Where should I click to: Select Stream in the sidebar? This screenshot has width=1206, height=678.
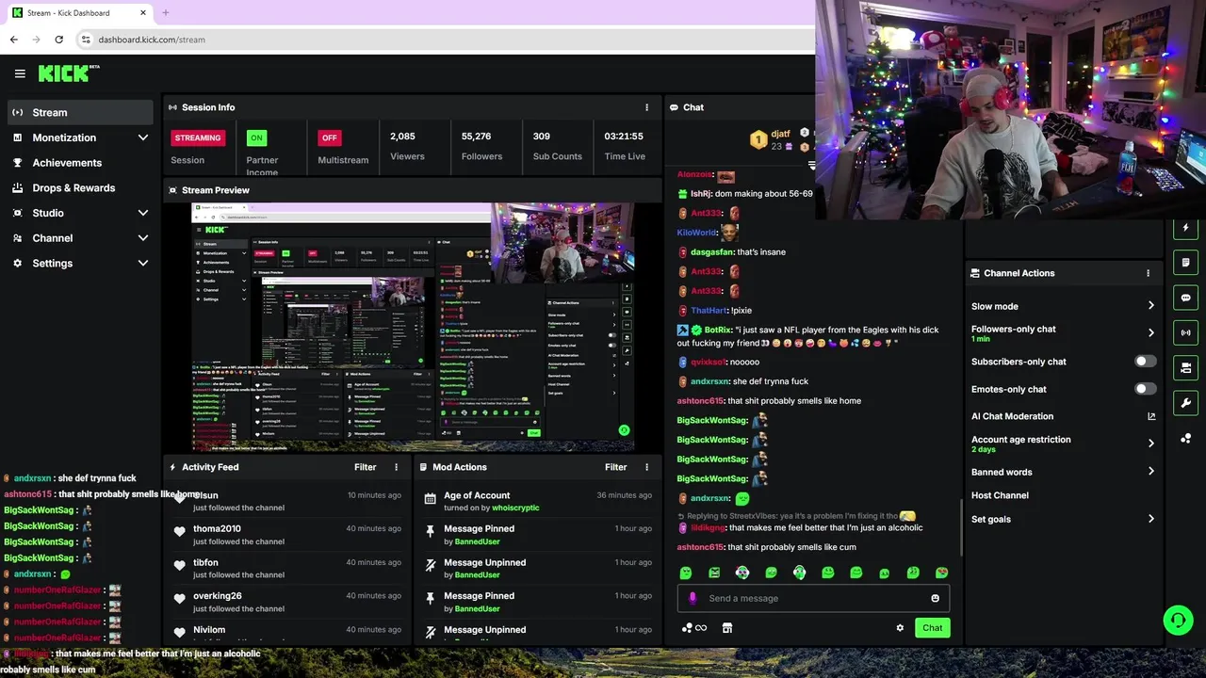pyautogui.click(x=79, y=113)
